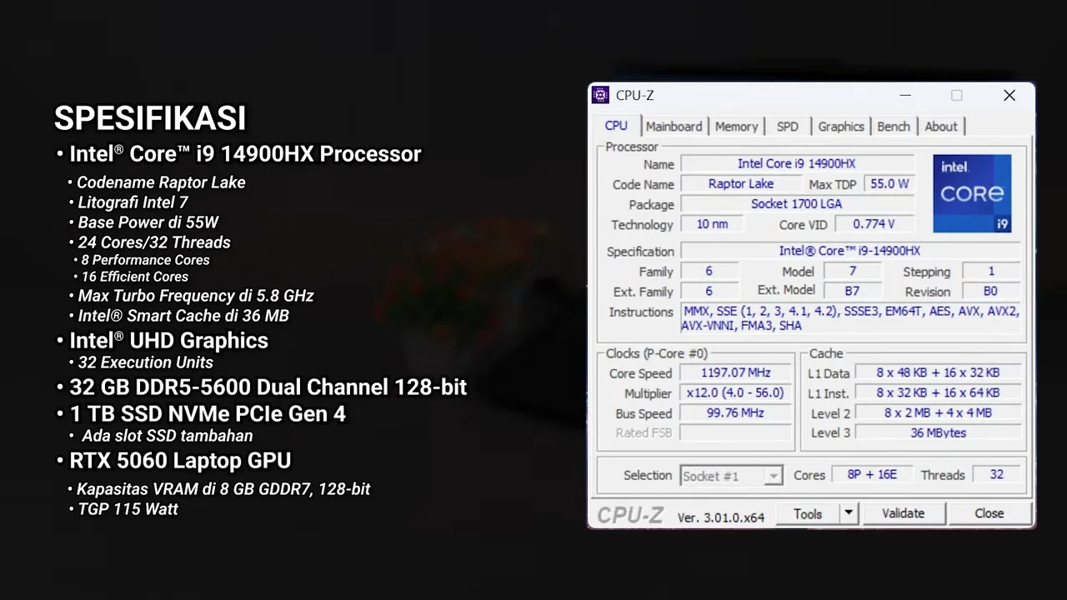This screenshot has height=600, width=1067.
Task: Click the Intel UHD Graphics line
Action: click(x=168, y=341)
